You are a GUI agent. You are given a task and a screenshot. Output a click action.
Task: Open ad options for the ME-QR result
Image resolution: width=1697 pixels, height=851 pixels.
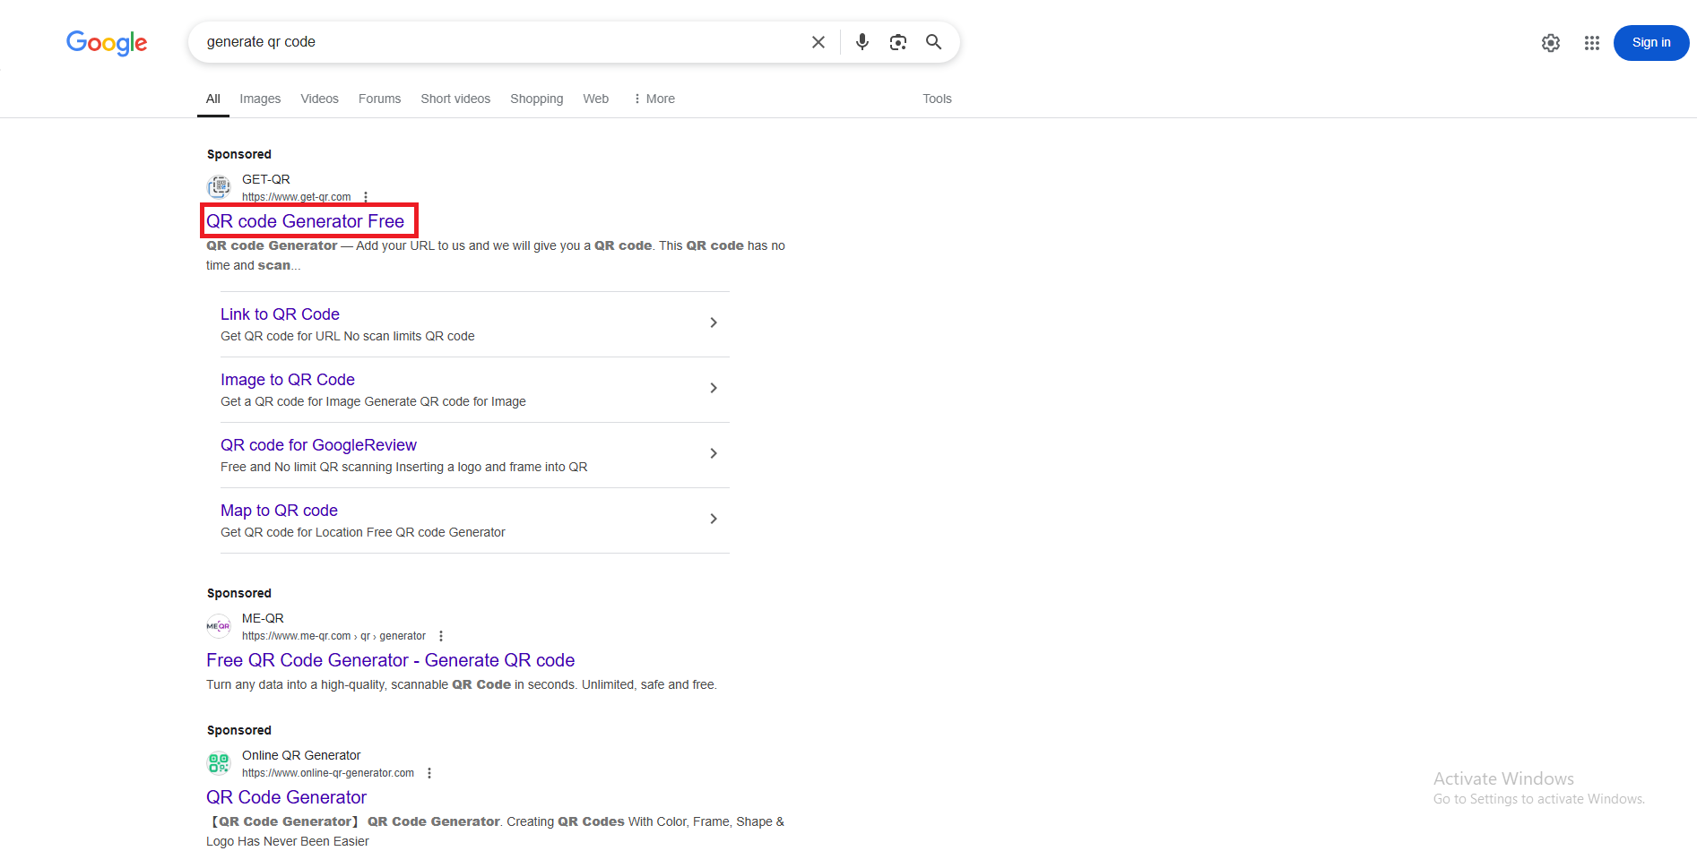441,636
